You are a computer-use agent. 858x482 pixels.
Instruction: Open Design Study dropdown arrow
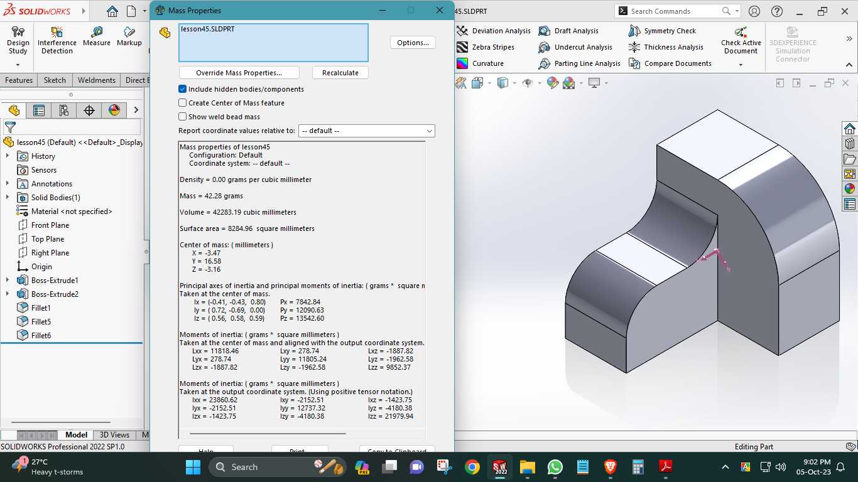18,64
